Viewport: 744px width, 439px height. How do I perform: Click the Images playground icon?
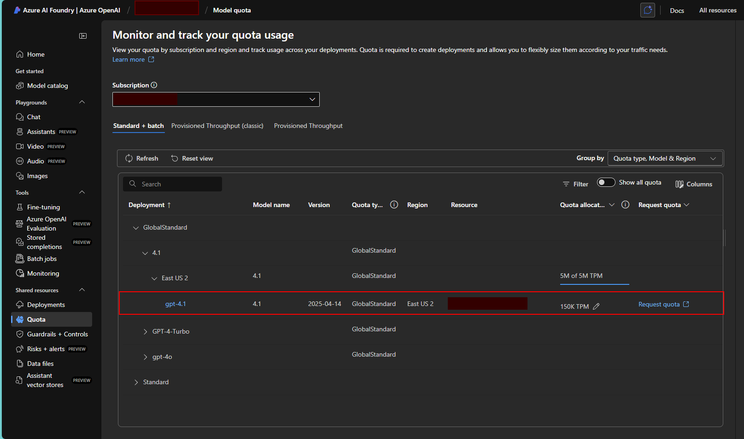tap(20, 176)
